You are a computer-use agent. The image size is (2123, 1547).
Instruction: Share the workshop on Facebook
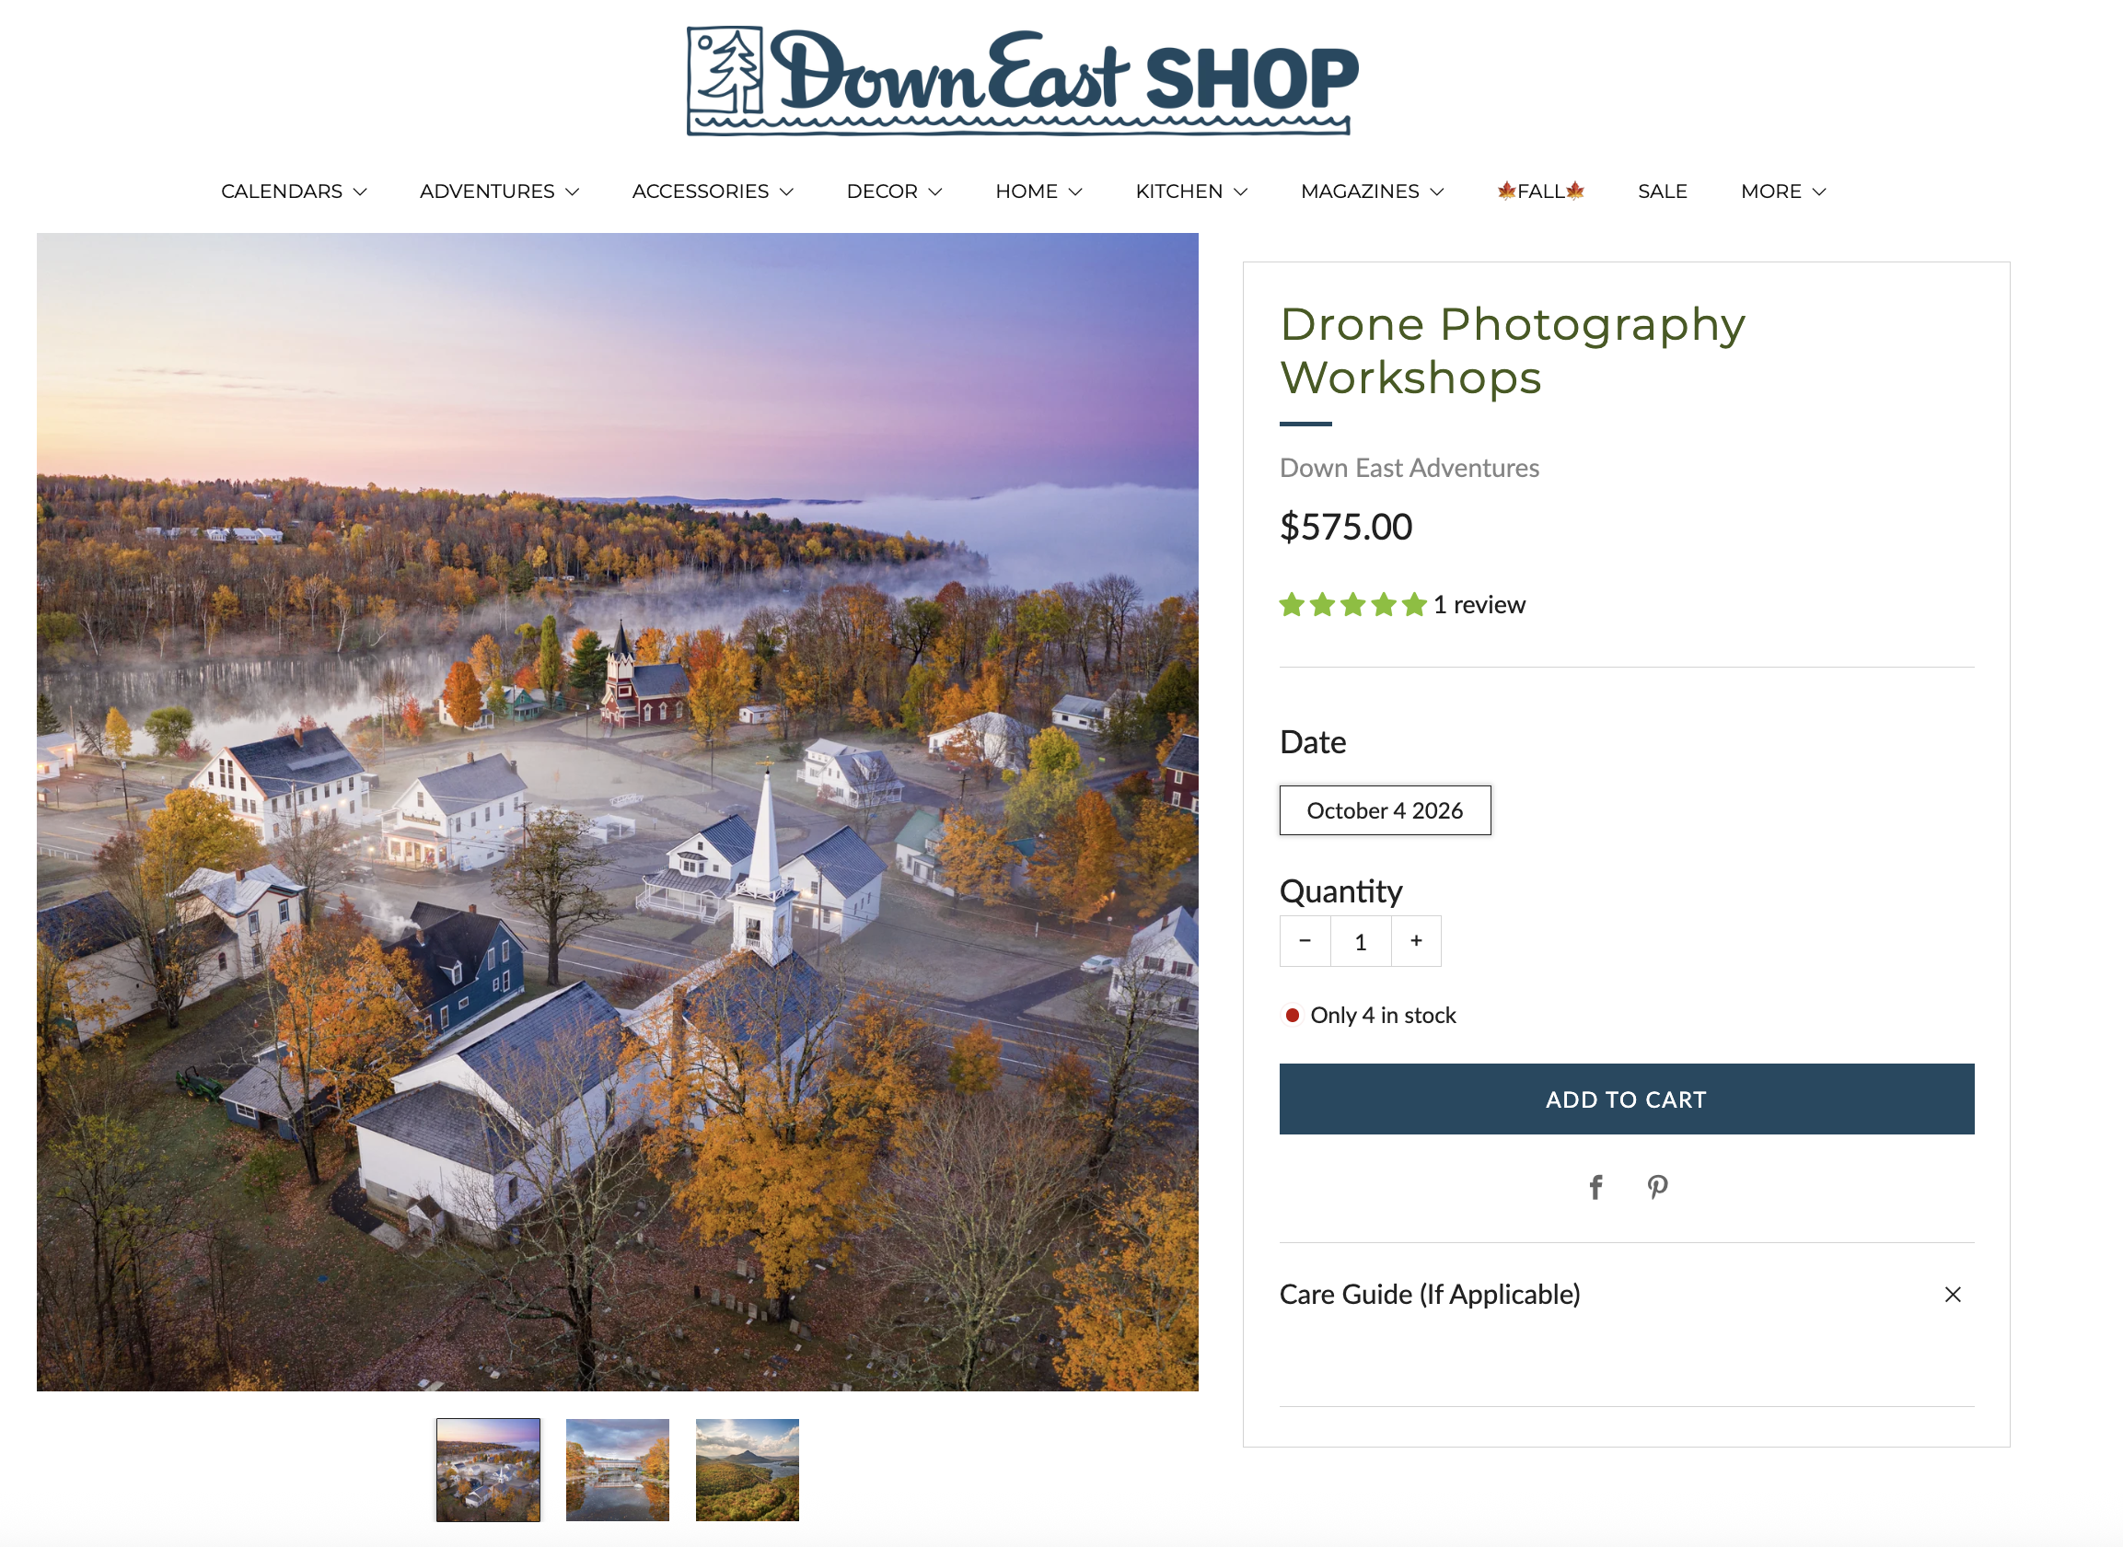click(x=1596, y=1187)
